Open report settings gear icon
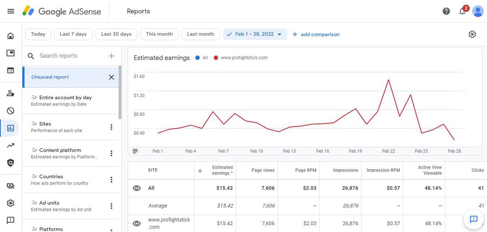Screen dimensions: 487x232 (472, 34)
